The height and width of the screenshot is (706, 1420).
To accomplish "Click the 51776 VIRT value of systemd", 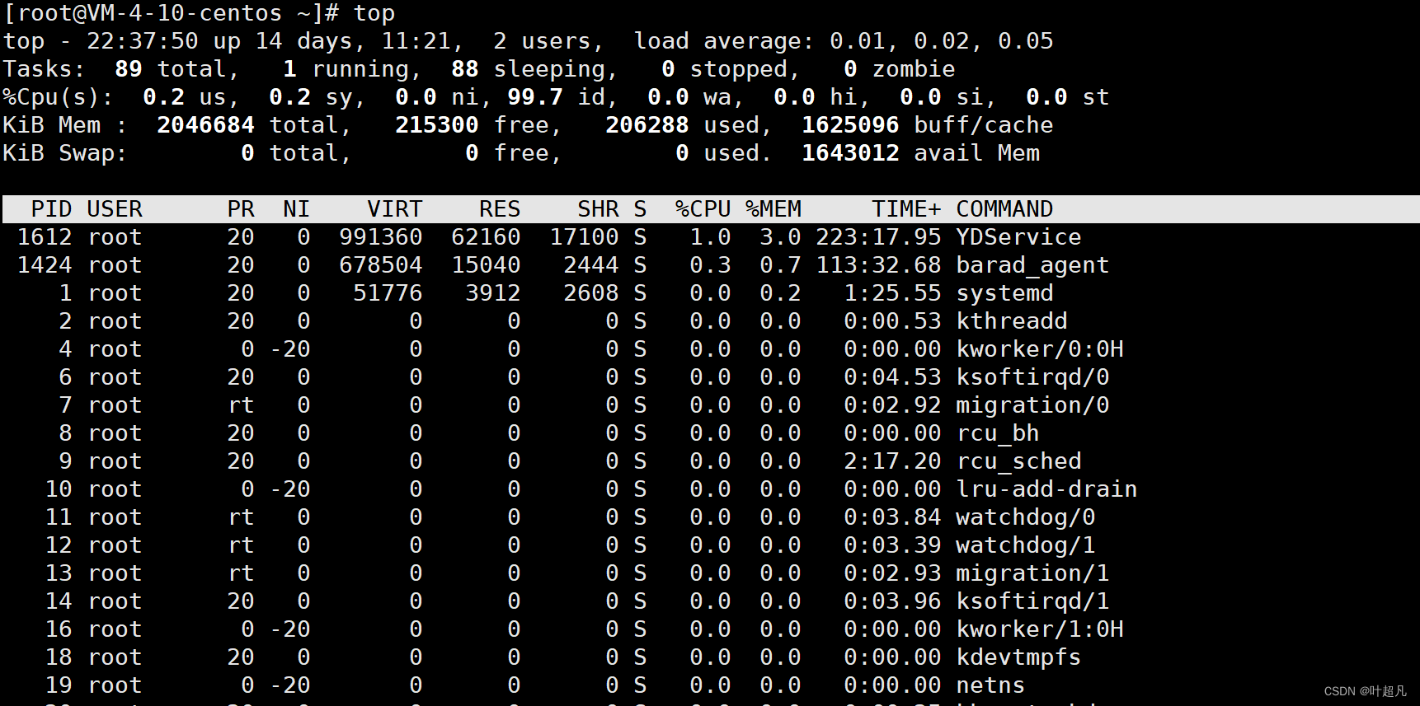I will 388,293.
